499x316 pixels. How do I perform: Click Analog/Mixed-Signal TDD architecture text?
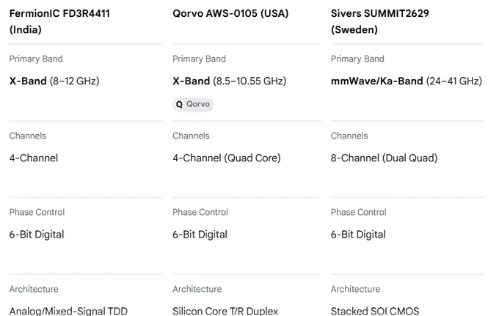coord(68,311)
